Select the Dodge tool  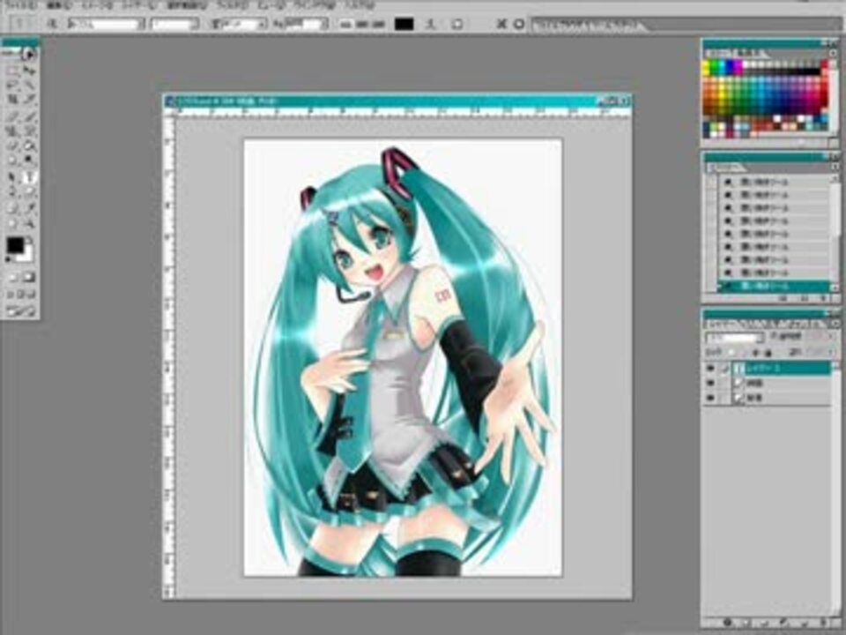tap(29, 160)
